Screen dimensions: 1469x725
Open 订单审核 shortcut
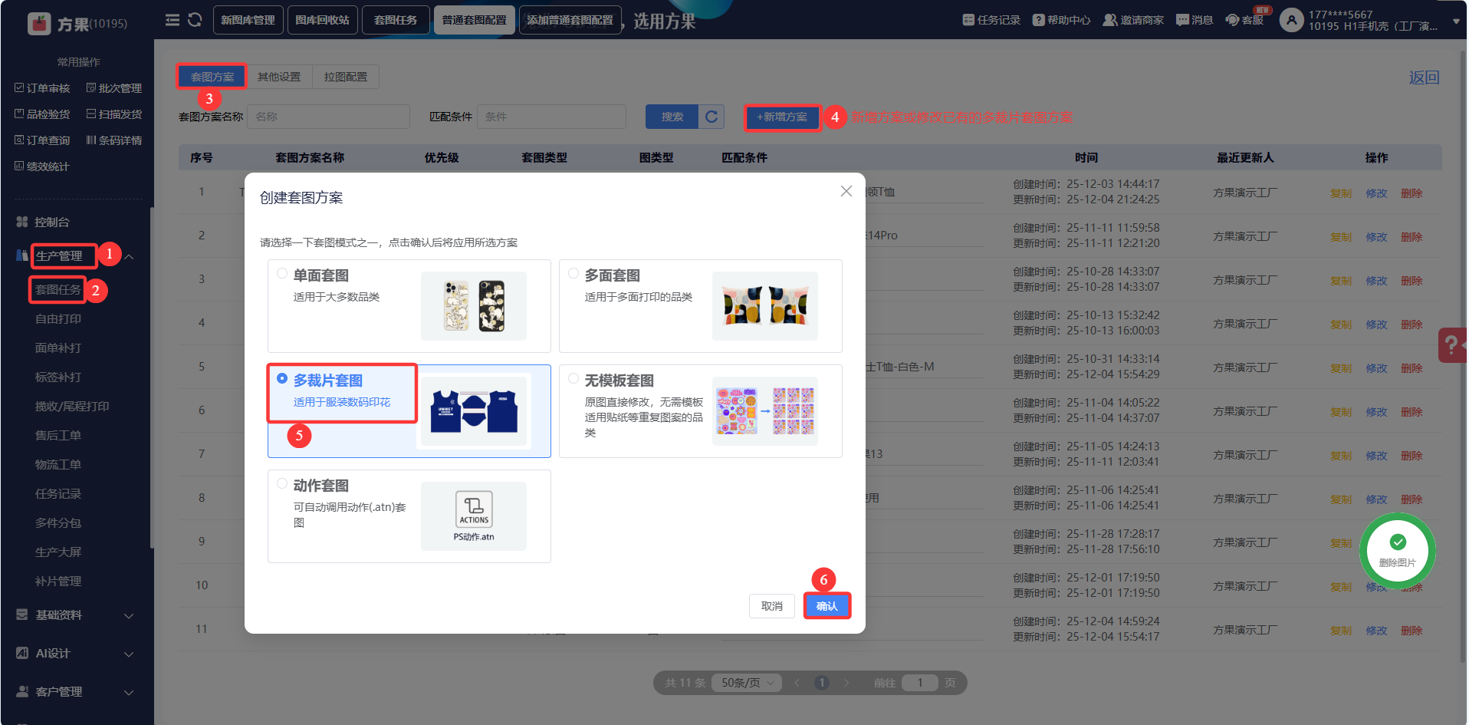click(x=42, y=88)
